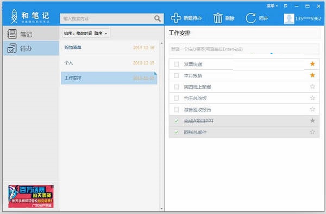Click the user avatar icon
Image resolution: width=326 pixels, height=214 pixels.
pos(289,18)
